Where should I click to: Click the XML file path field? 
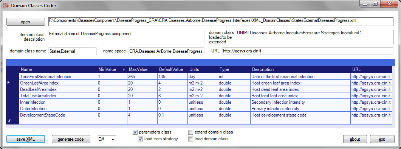coord(220,22)
